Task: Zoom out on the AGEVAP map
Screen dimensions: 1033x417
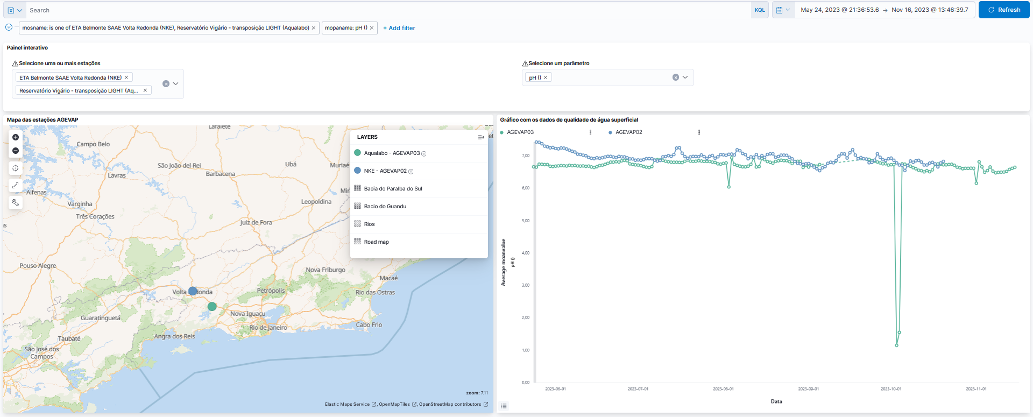Action: tap(16, 151)
